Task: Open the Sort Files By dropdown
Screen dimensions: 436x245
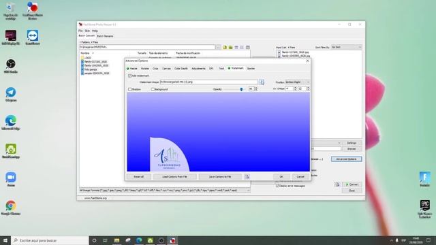Action: (347, 47)
